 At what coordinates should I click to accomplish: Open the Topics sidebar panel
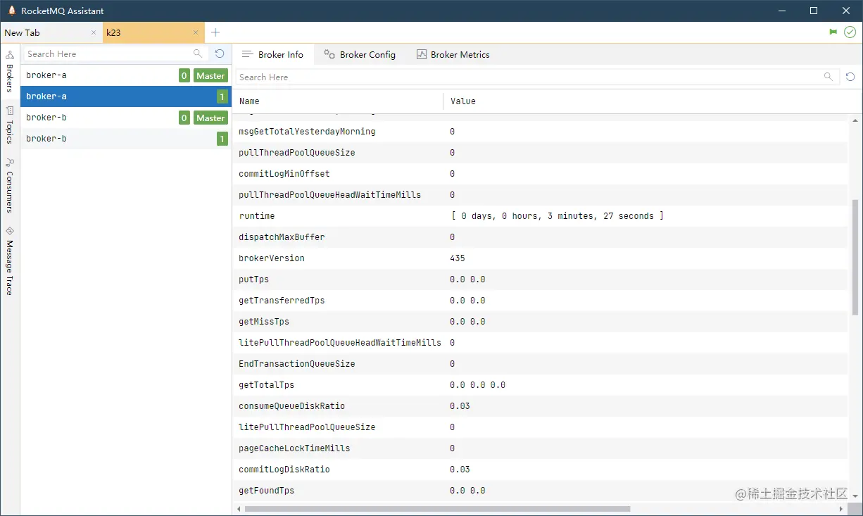click(10, 125)
